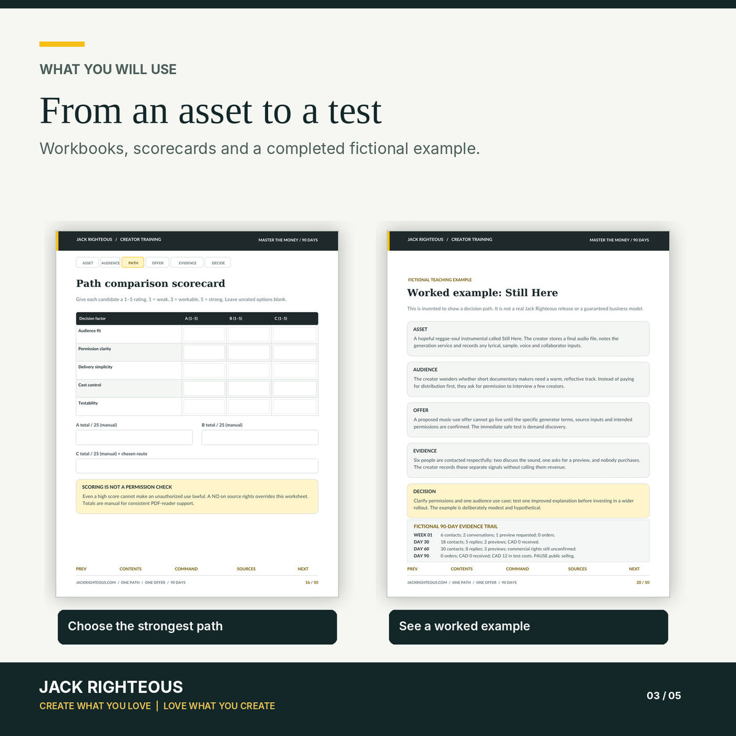The height and width of the screenshot is (736, 736).
Task: Select the AUDIENCE tab on the scorecard page
Action: coord(110,263)
